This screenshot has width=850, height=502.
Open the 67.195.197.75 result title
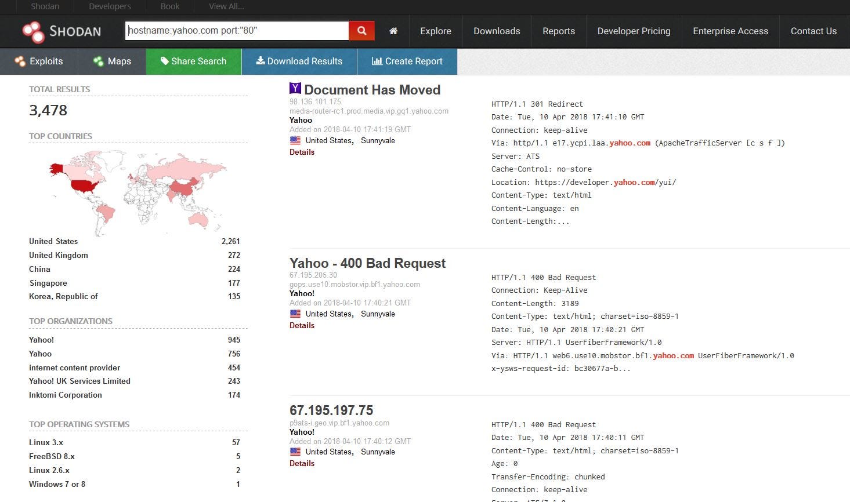[x=331, y=410]
